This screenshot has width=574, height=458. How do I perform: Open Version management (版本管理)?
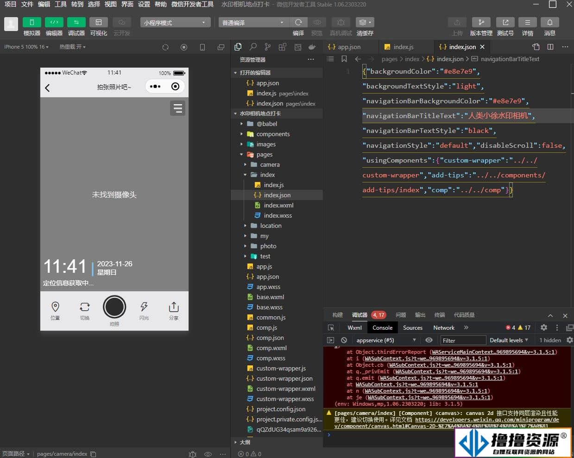click(x=481, y=22)
